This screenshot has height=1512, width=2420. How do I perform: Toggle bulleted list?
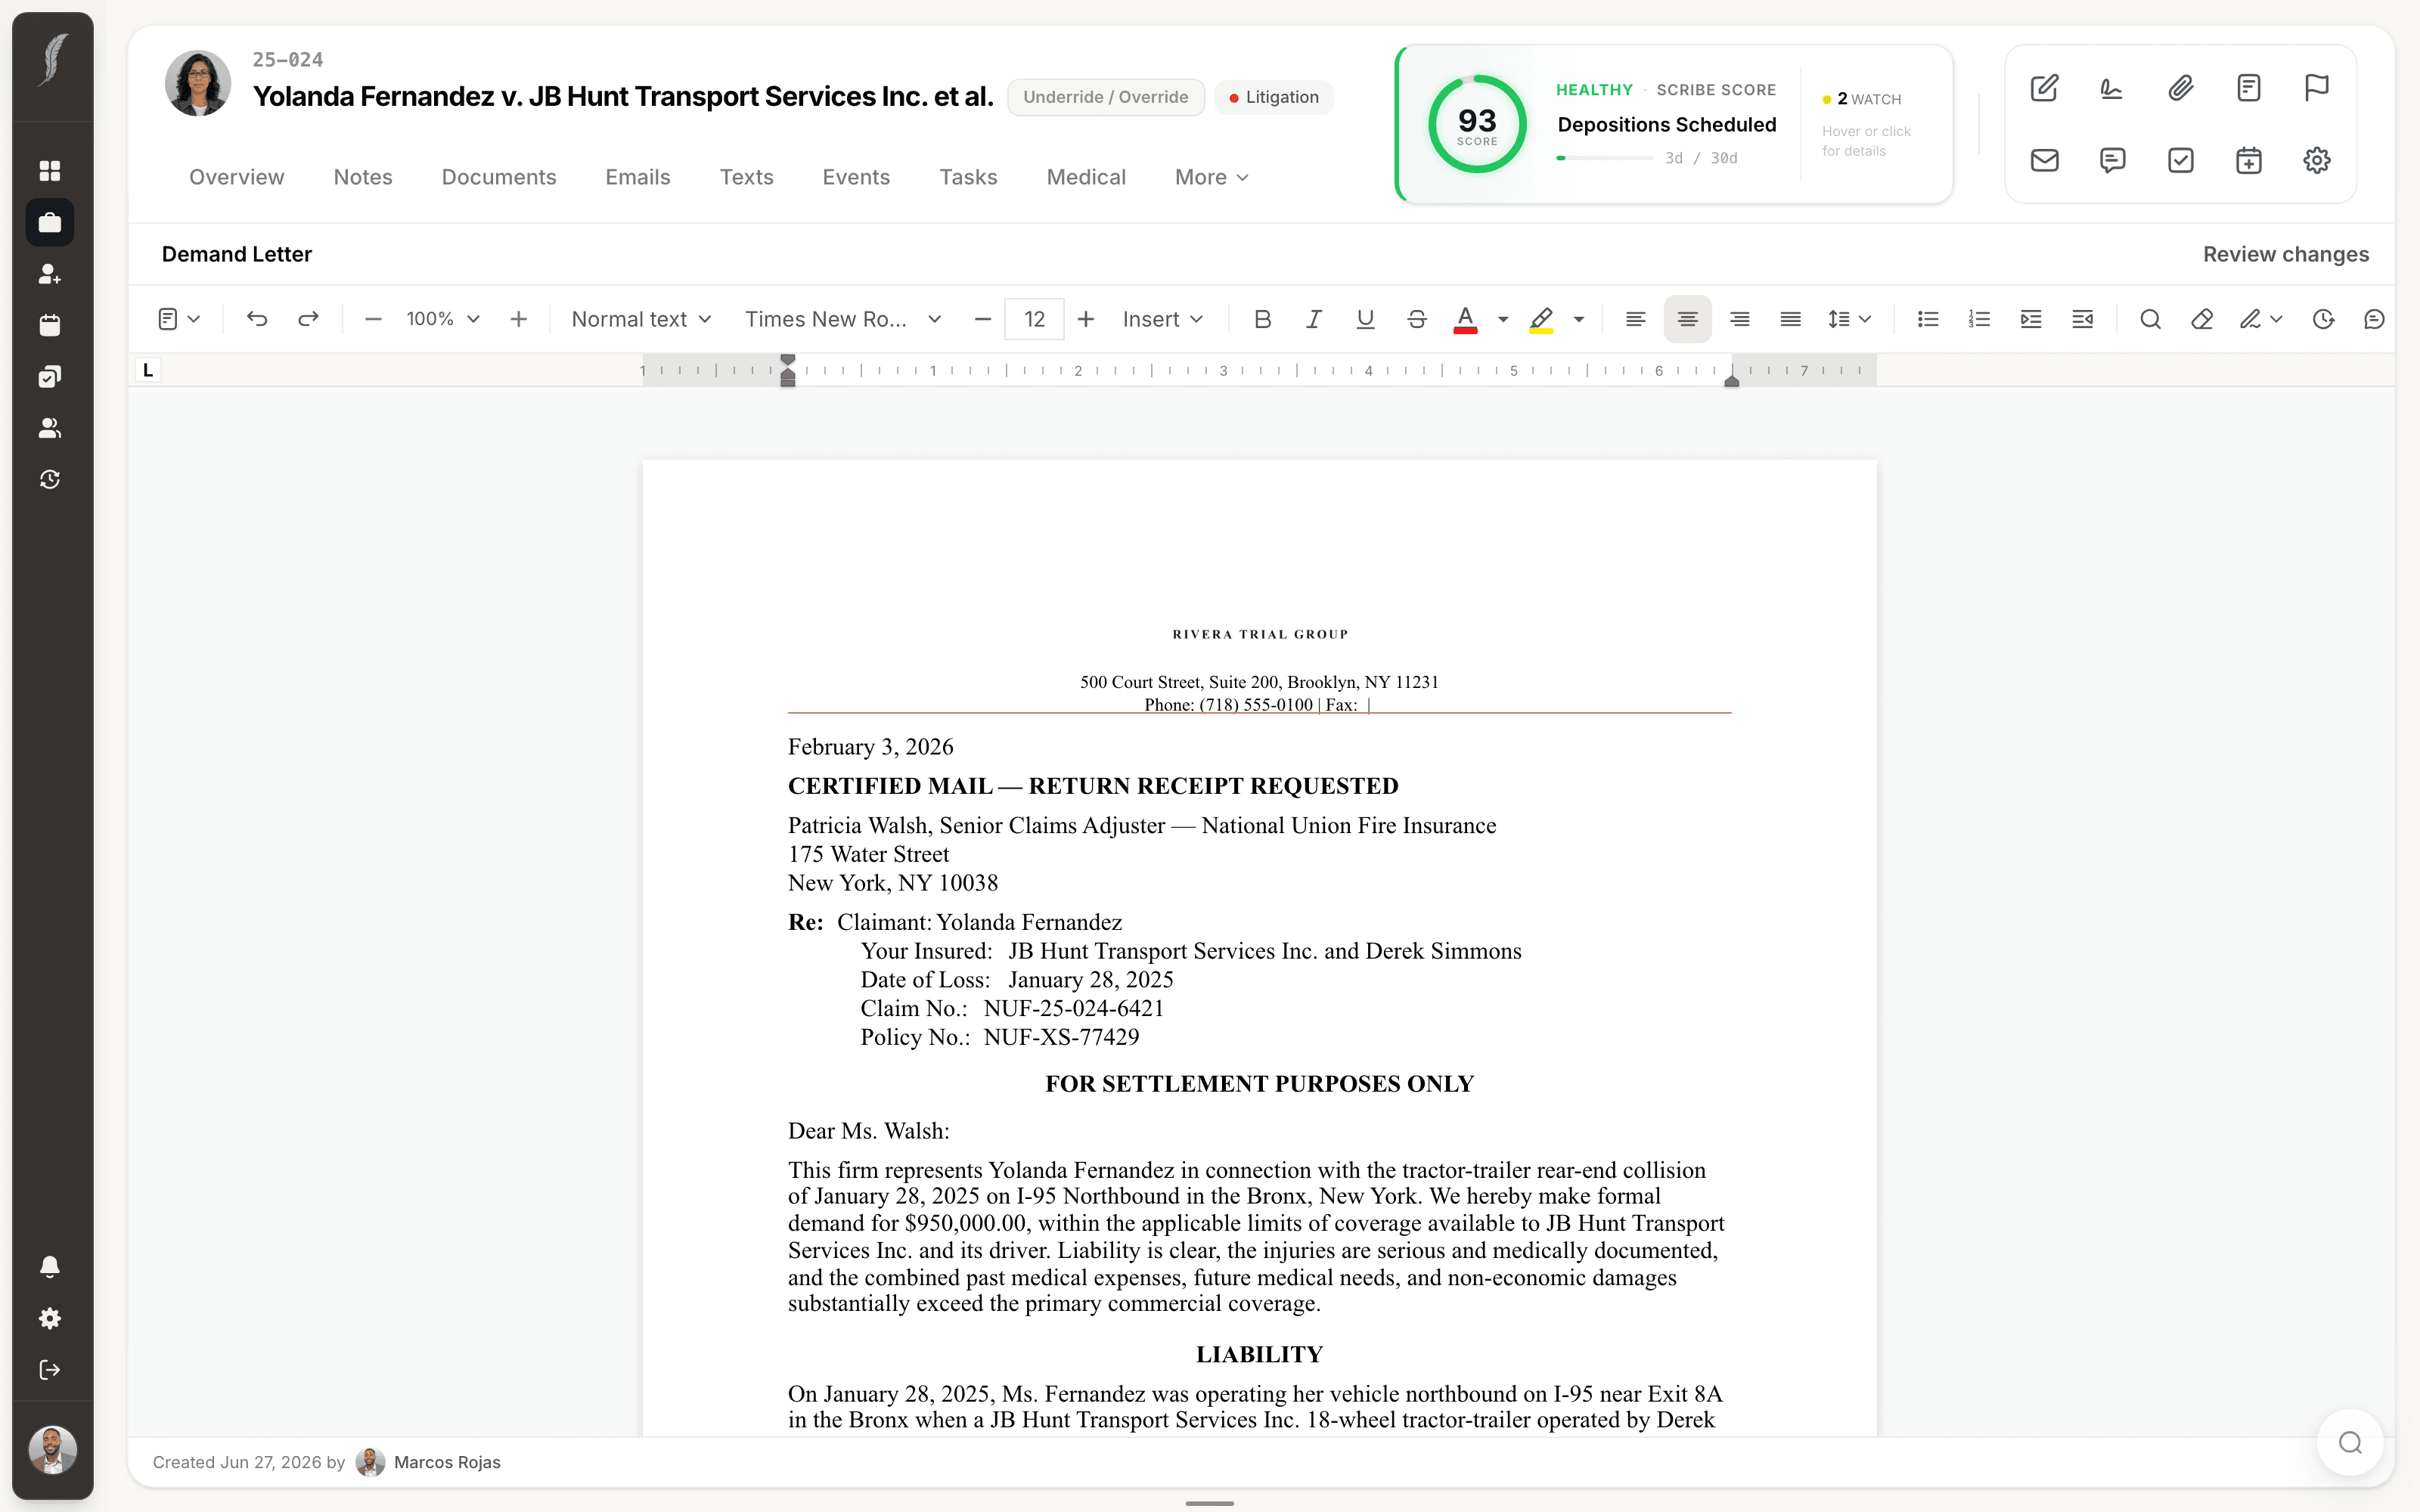coord(1927,319)
